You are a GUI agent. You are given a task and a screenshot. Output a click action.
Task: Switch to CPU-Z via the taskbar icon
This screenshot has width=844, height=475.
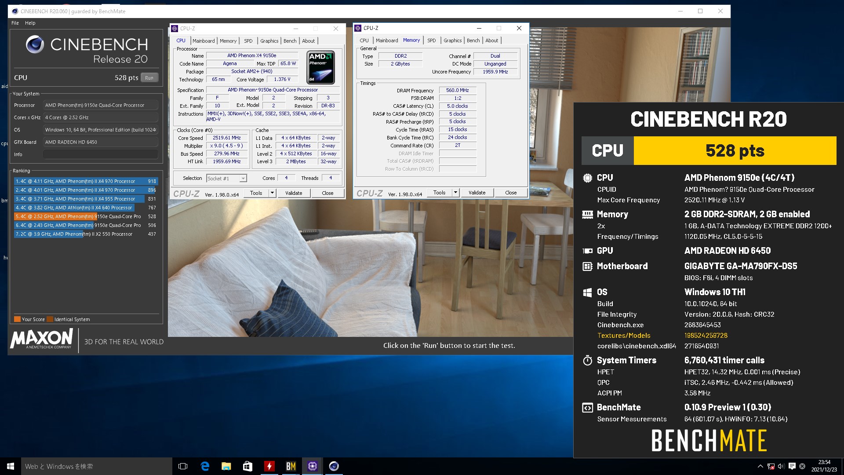coord(312,466)
